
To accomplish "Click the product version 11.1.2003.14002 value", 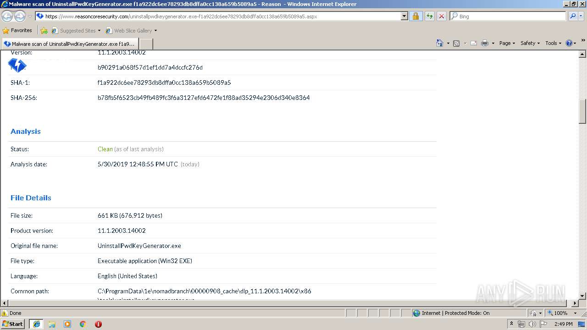I will tap(122, 231).
